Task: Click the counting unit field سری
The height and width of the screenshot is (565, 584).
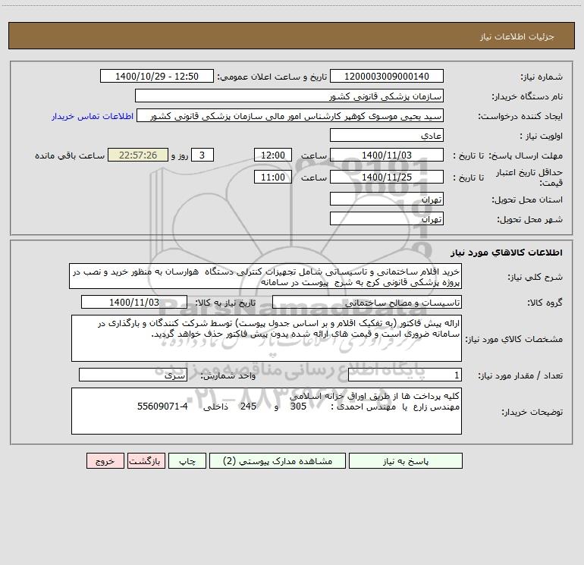Action: [133, 375]
